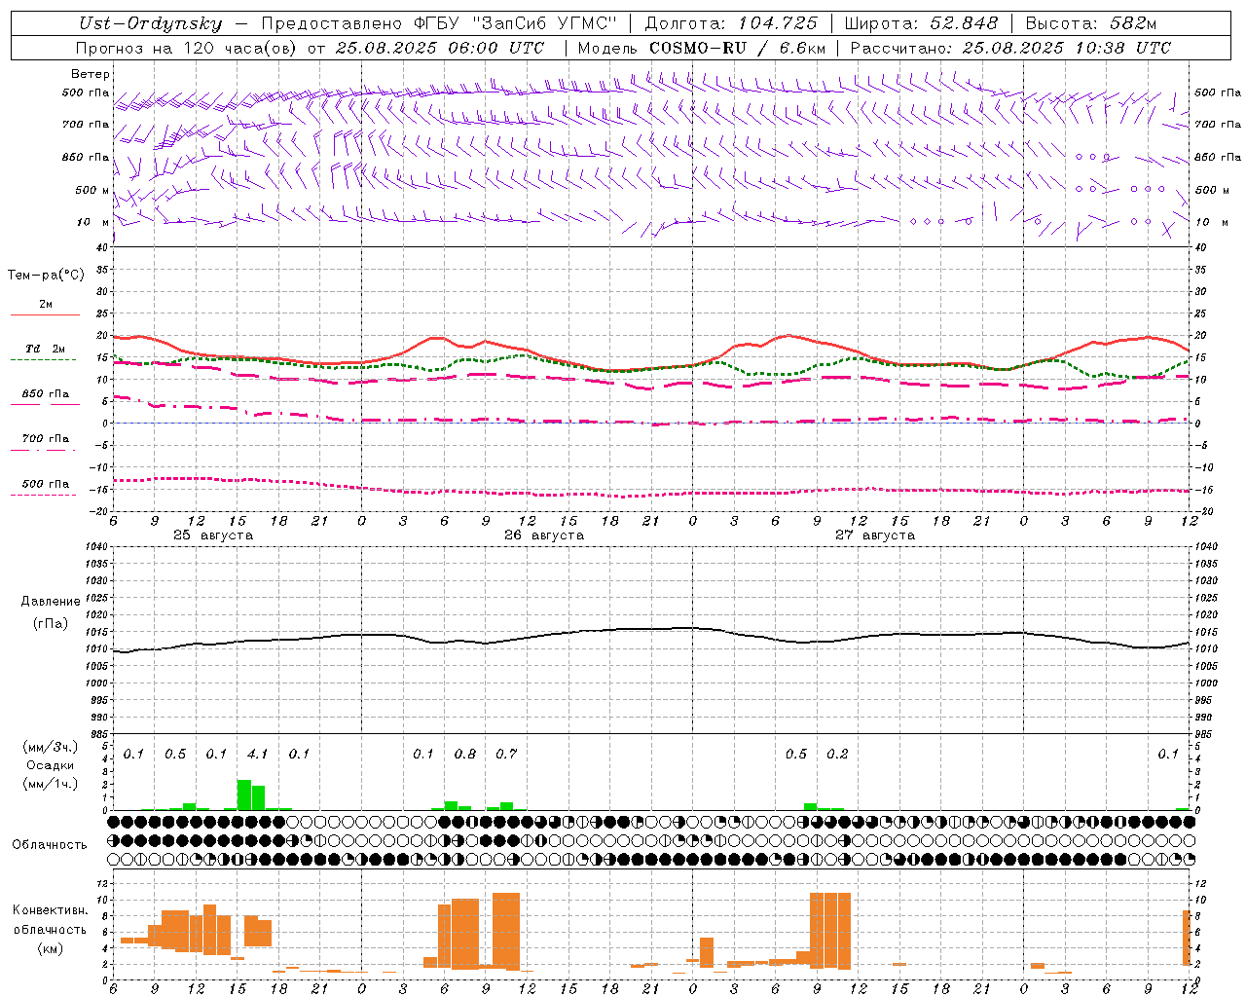Click the "Долгота: 104.725" header field
The image size is (1246, 997).
click(x=731, y=24)
